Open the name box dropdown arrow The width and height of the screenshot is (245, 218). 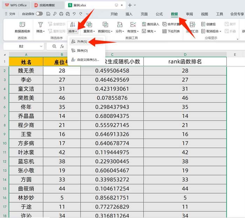point(41,46)
